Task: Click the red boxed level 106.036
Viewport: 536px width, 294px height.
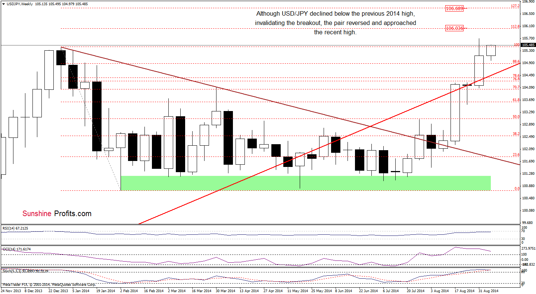Action: pyautogui.click(x=454, y=28)
